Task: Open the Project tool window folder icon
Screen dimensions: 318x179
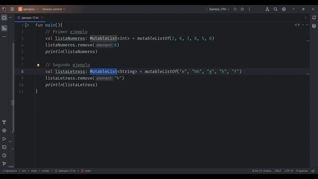Action: pyautogui.click(x=4, y=18)
